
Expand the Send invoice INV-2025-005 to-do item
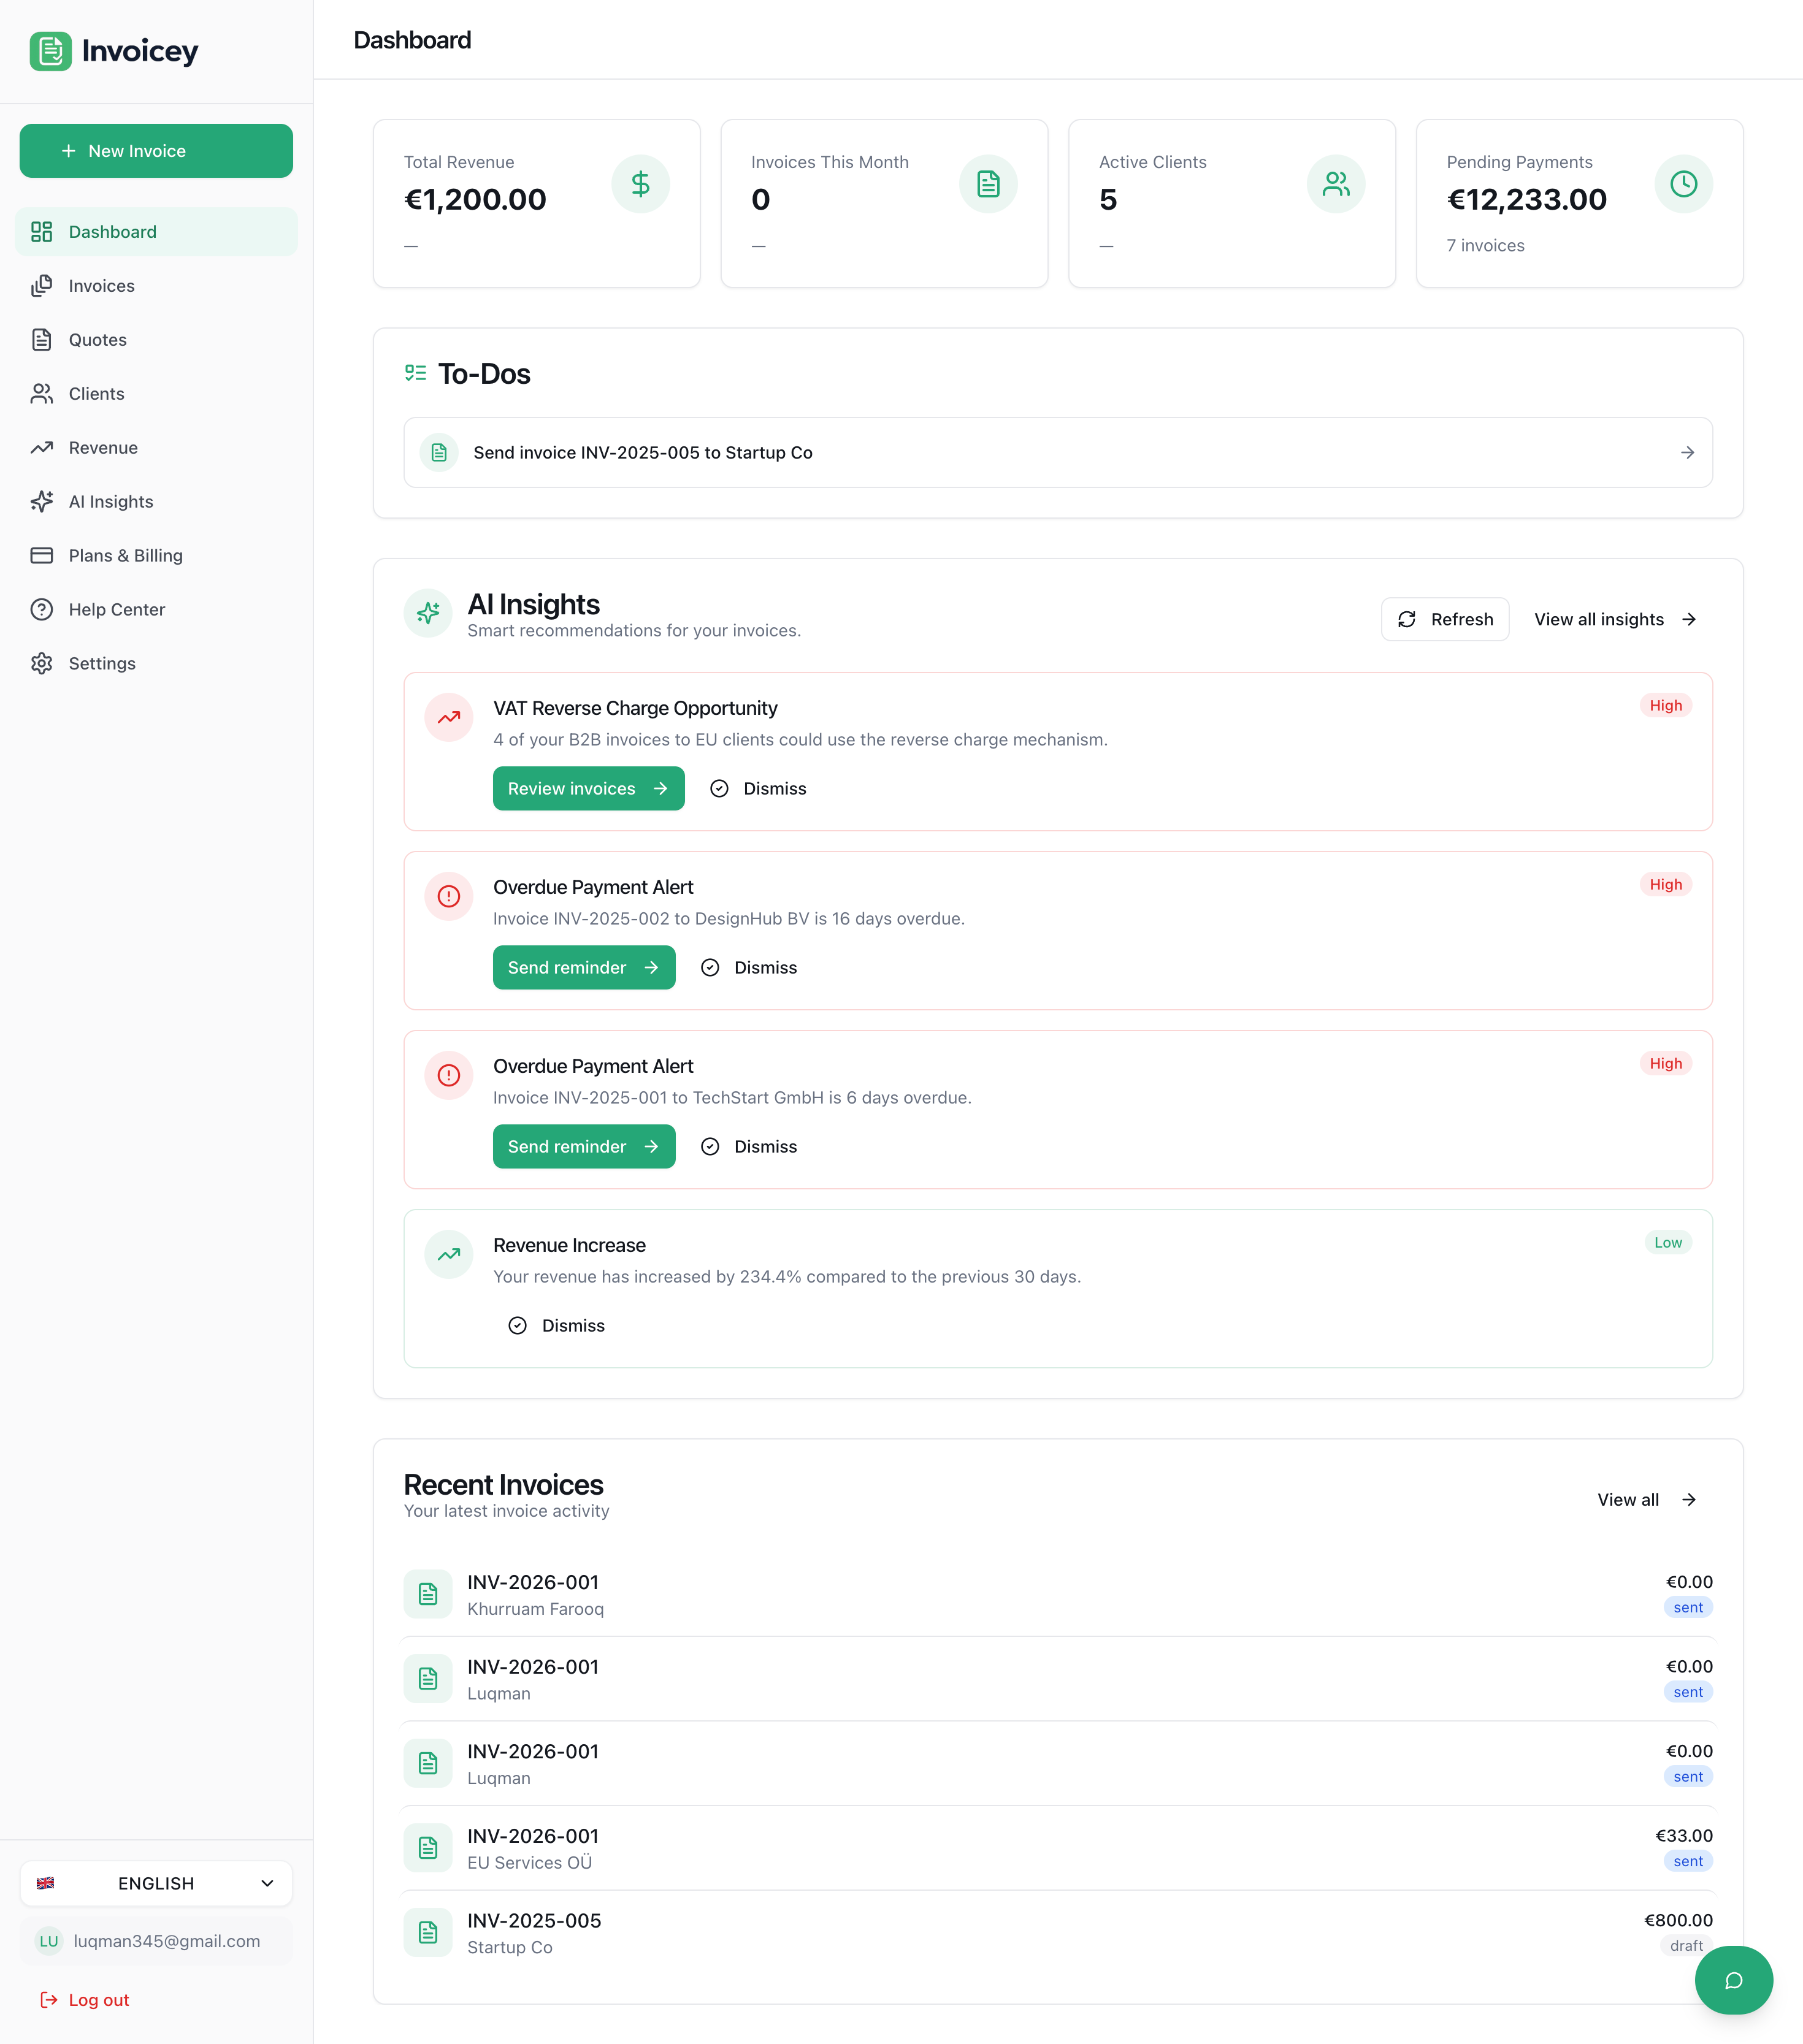[1688, 452]
